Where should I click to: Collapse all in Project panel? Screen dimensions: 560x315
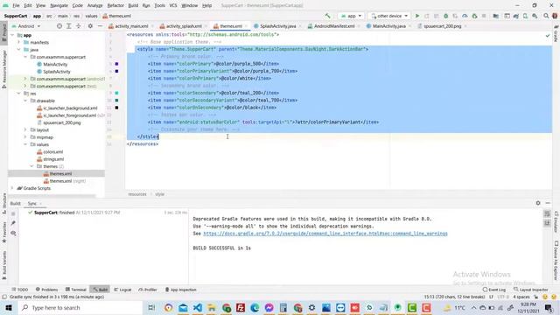click(x=78, y=26)
